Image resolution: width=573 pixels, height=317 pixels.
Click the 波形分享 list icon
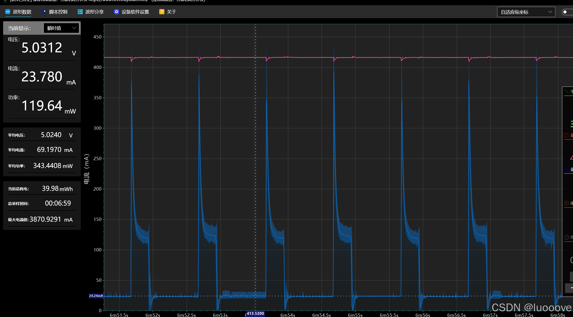[80, 12]
